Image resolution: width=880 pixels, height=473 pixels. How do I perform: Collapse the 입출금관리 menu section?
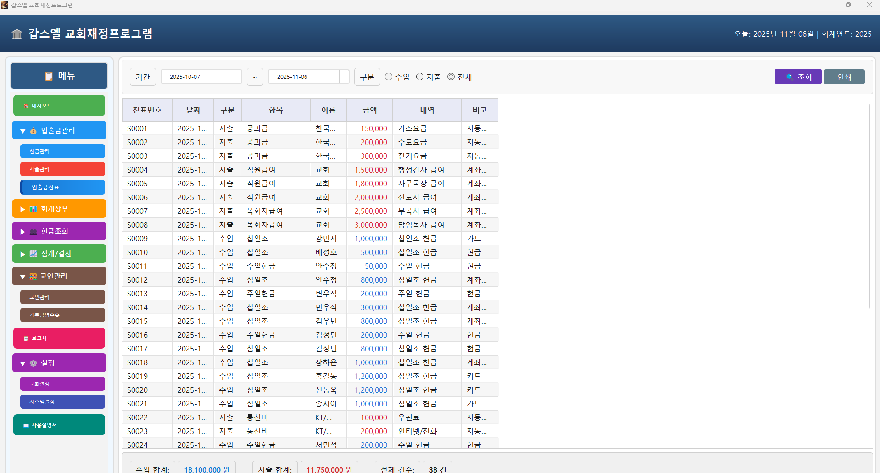coord(22,130)
